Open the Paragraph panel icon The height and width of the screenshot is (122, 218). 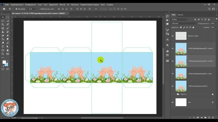[x=167, y=45]
